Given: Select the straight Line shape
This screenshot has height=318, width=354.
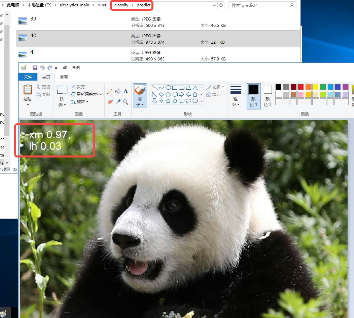Looking at the screenshot, I should tap(155, 88).
